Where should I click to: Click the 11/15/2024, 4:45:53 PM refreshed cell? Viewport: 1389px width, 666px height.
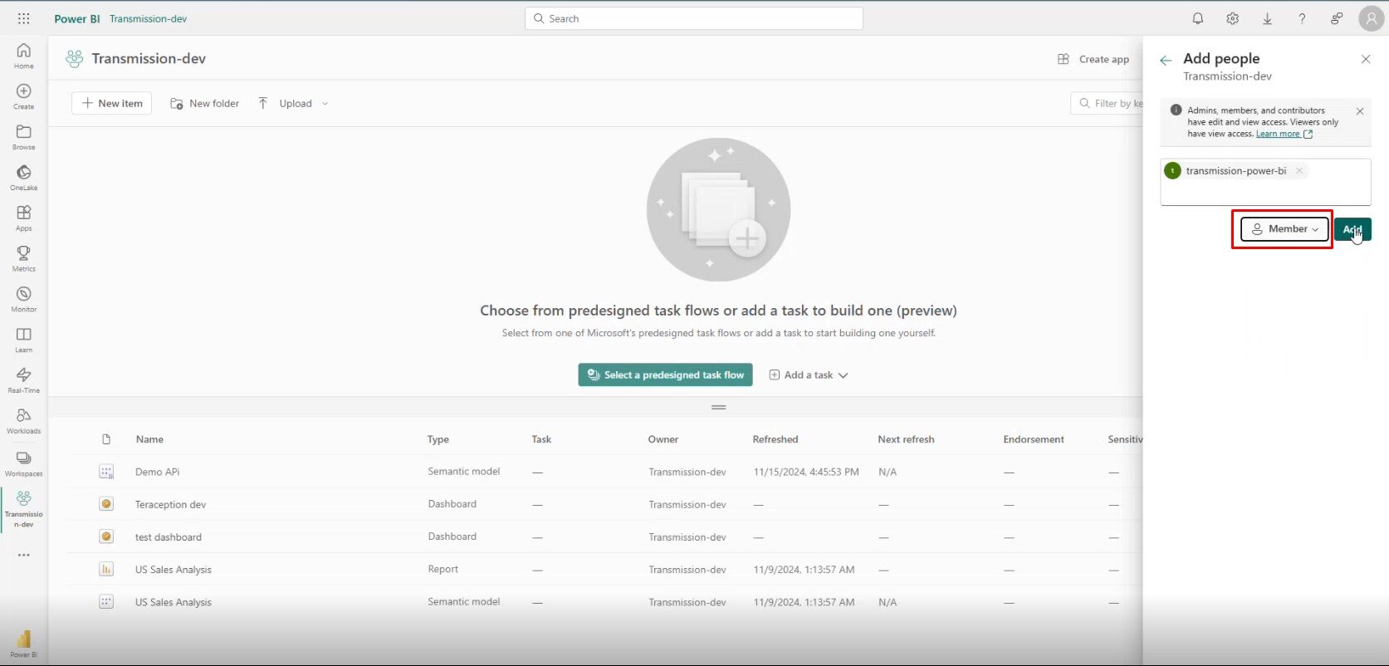tap(806, 472)
